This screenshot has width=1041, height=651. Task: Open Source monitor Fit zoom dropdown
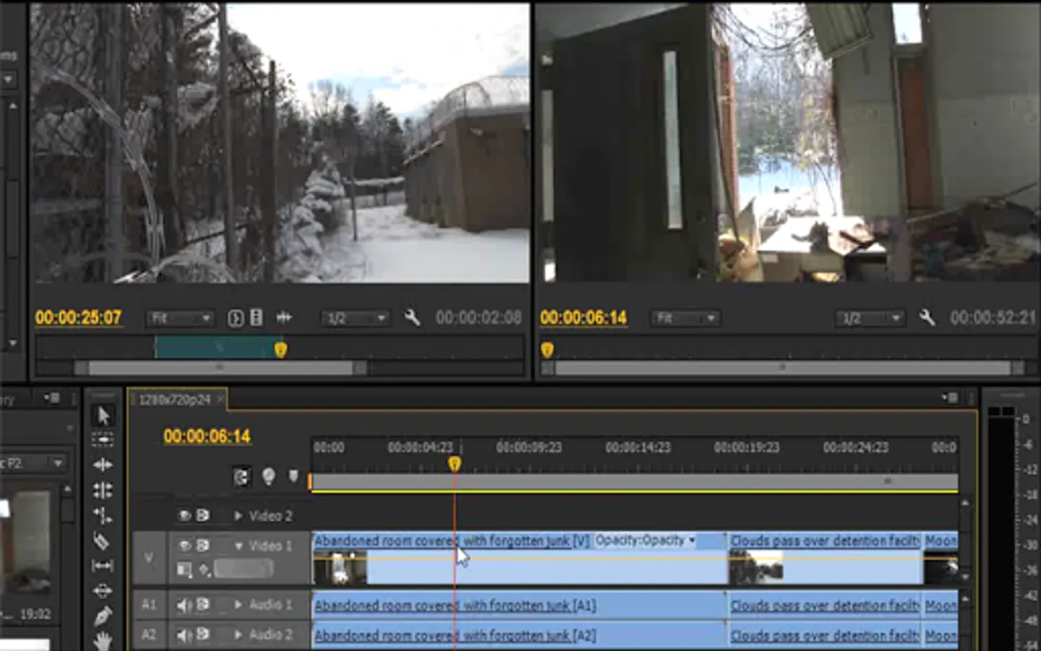pyautogui.click(x=180, y=318)
